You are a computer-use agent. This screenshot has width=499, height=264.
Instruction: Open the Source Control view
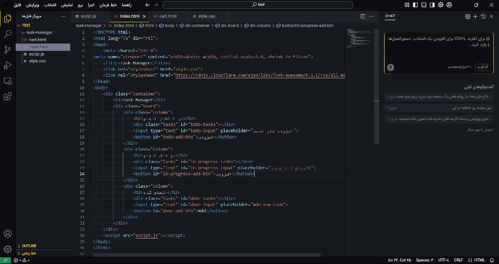pos(8,49)
